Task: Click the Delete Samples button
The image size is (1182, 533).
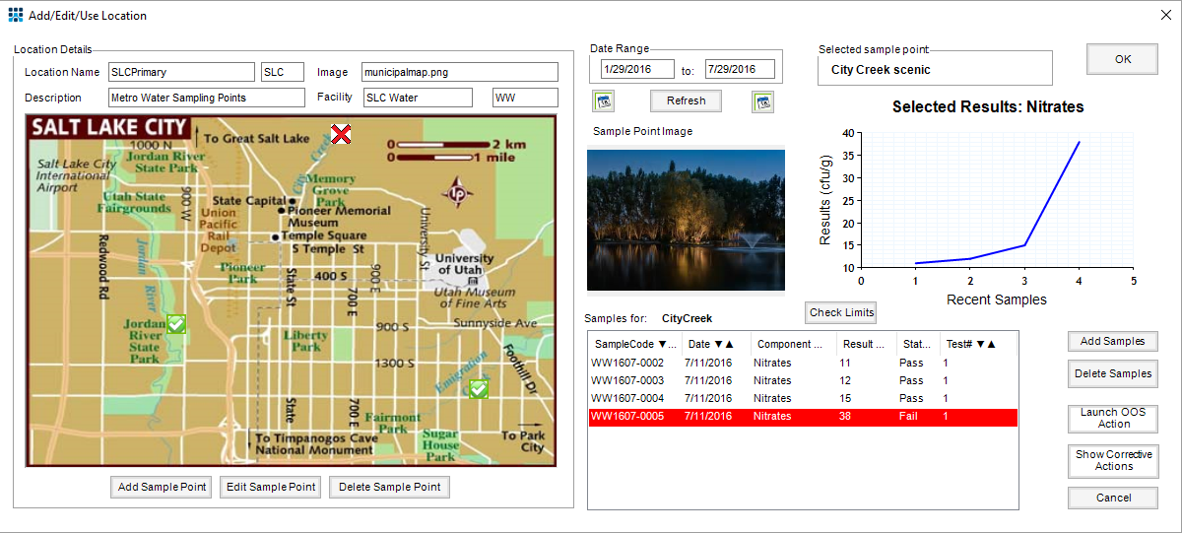Action: [1112, 373]
